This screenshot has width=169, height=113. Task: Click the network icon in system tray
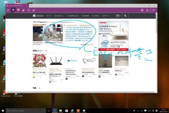click(x=138, y=111)
